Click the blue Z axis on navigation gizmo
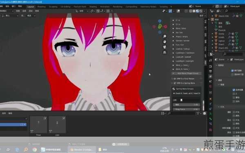Viewport: 245px width, 153px height. point(160,21)
